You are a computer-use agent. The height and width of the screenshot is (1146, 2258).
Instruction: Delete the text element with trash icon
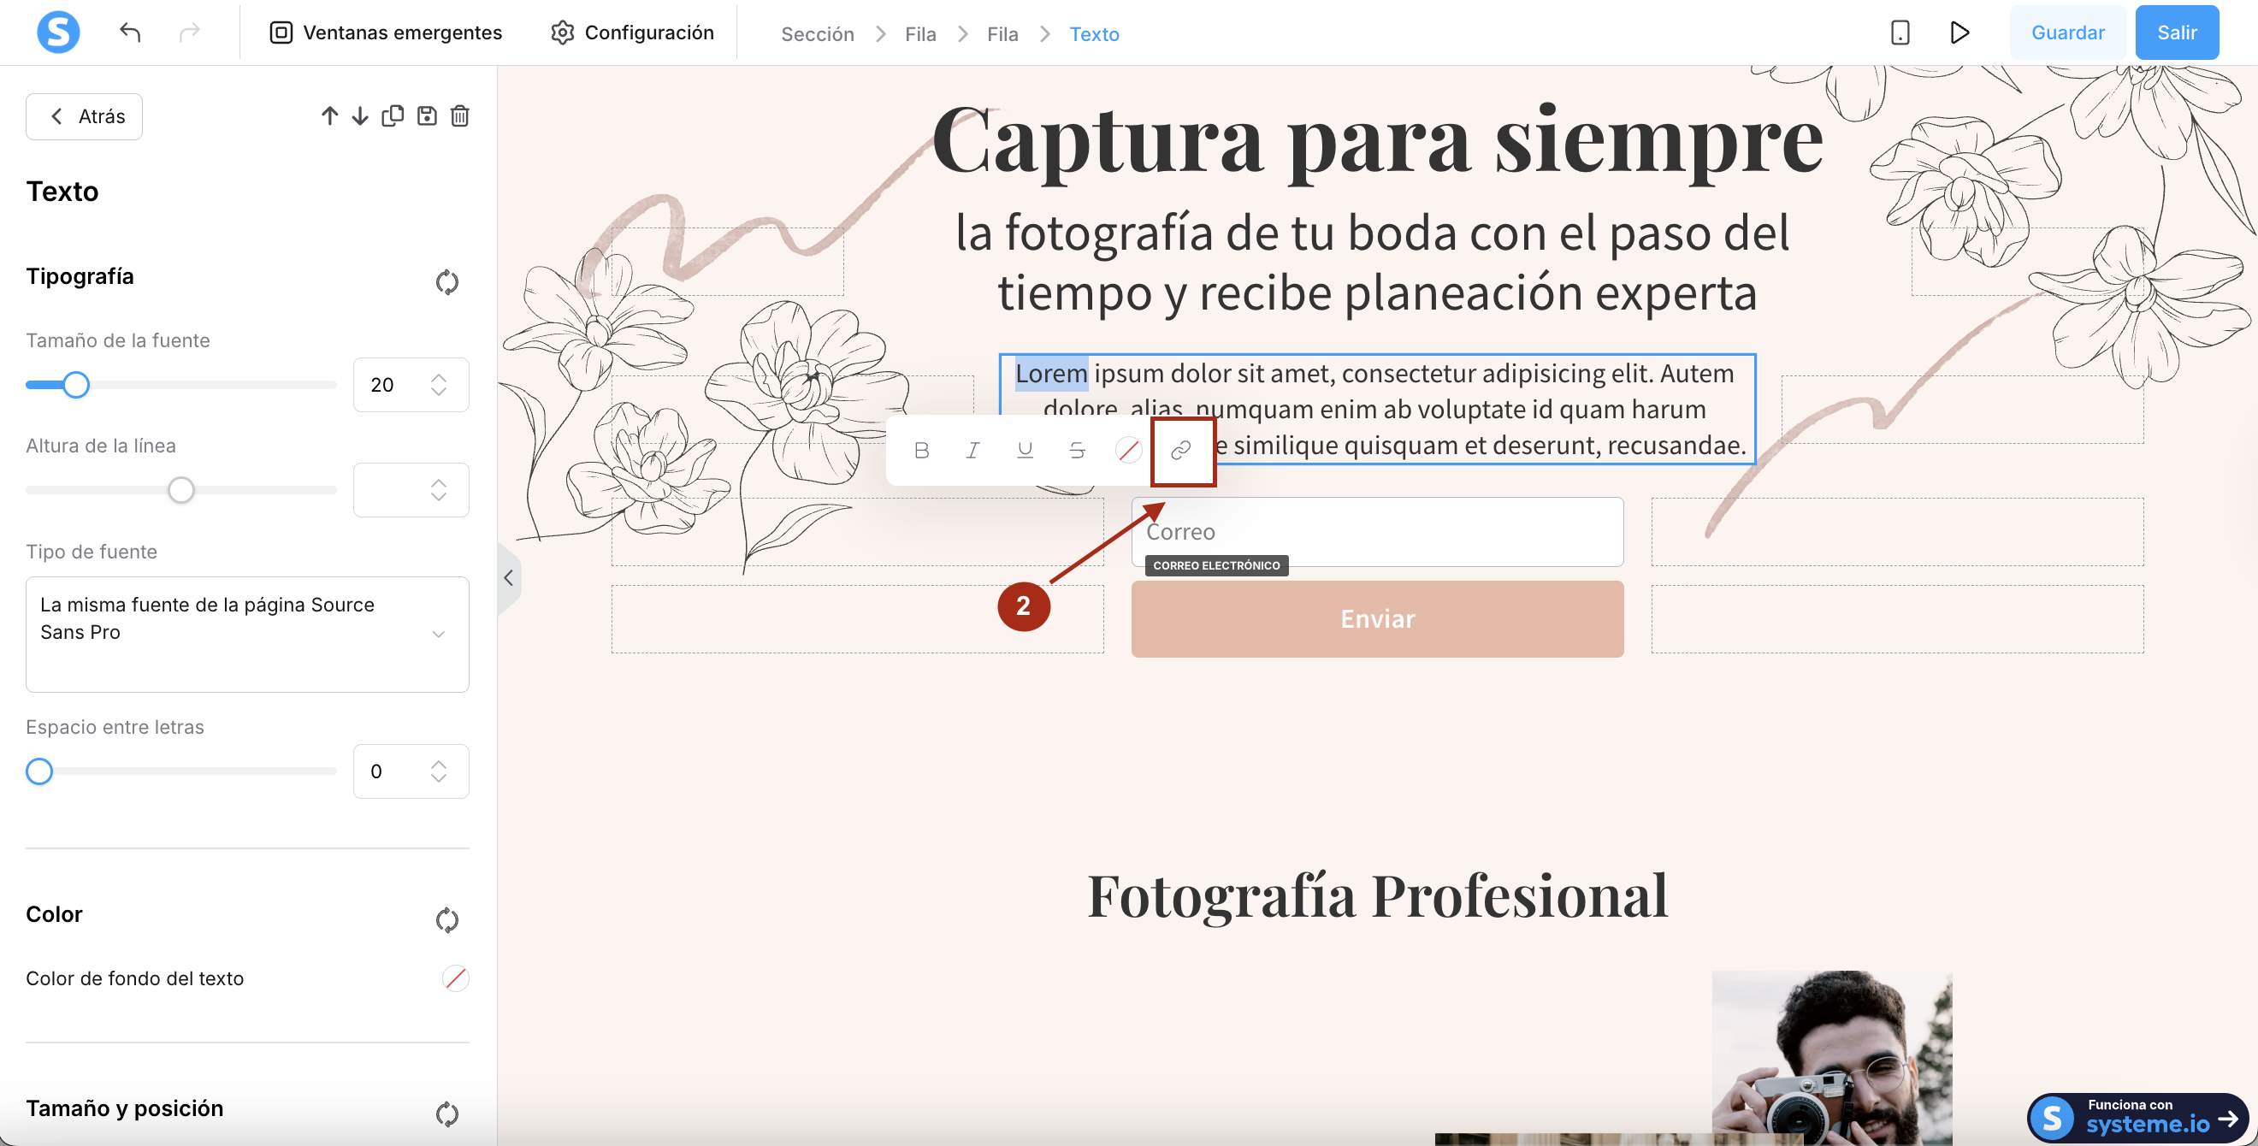[460, 115]
